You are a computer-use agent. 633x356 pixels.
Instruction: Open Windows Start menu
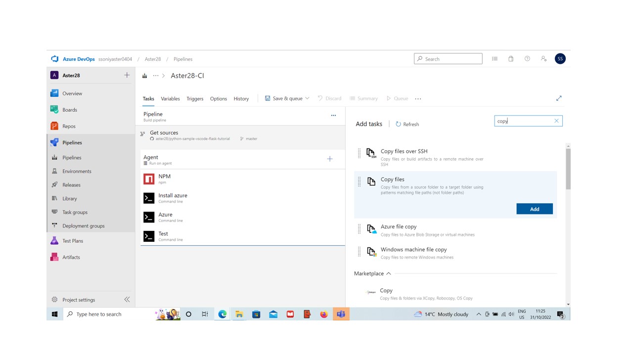click(55, 314)
